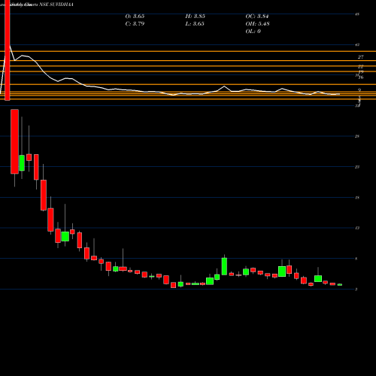Click the low value L: 3.65
Viewport: 376px width, 376px height.
tap(195, 24)
